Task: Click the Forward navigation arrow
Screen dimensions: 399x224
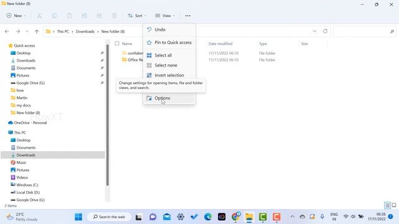Action: tap(18, 32)
